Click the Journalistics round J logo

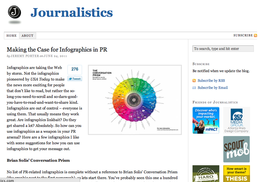point(15,12)
